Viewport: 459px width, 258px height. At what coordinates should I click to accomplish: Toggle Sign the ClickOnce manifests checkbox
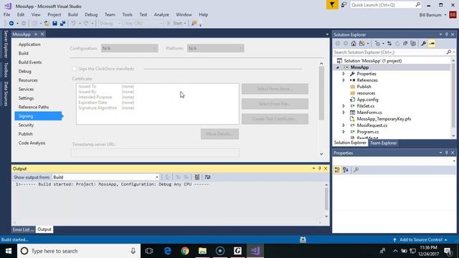click(x=75, y=69)
